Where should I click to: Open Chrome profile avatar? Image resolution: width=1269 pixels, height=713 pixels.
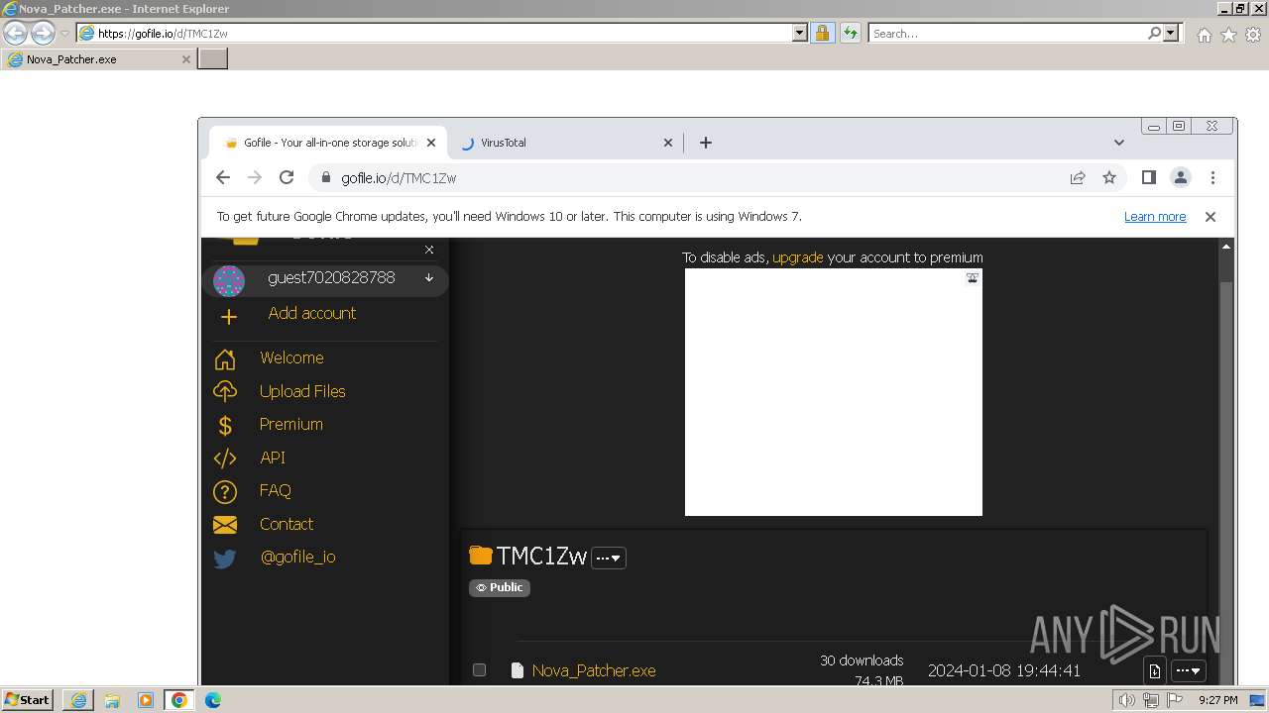pos(1181,177)
